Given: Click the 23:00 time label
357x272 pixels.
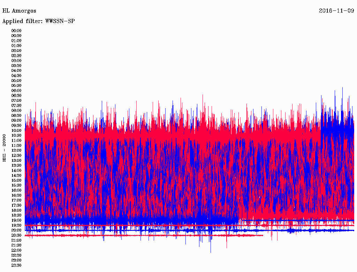Looking at the screenshot, I should click(16, 260).
